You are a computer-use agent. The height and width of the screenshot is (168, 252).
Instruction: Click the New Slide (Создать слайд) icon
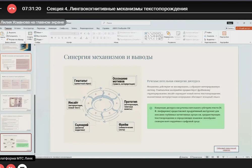coord(30,33)
